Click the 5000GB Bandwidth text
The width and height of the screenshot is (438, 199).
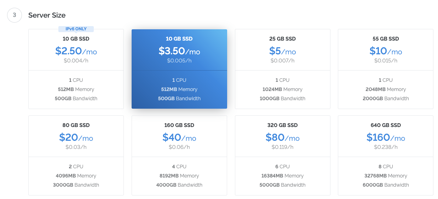tap(283, 185)
